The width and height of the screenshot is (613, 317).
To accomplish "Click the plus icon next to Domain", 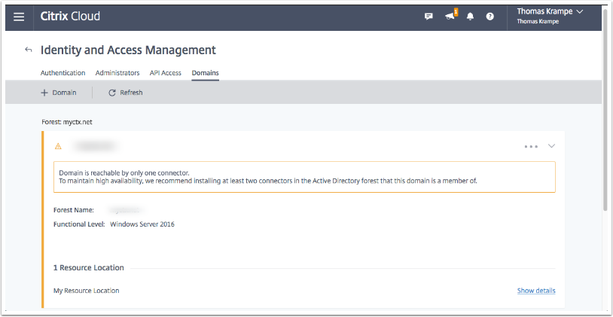I will (x=44, y=93).
